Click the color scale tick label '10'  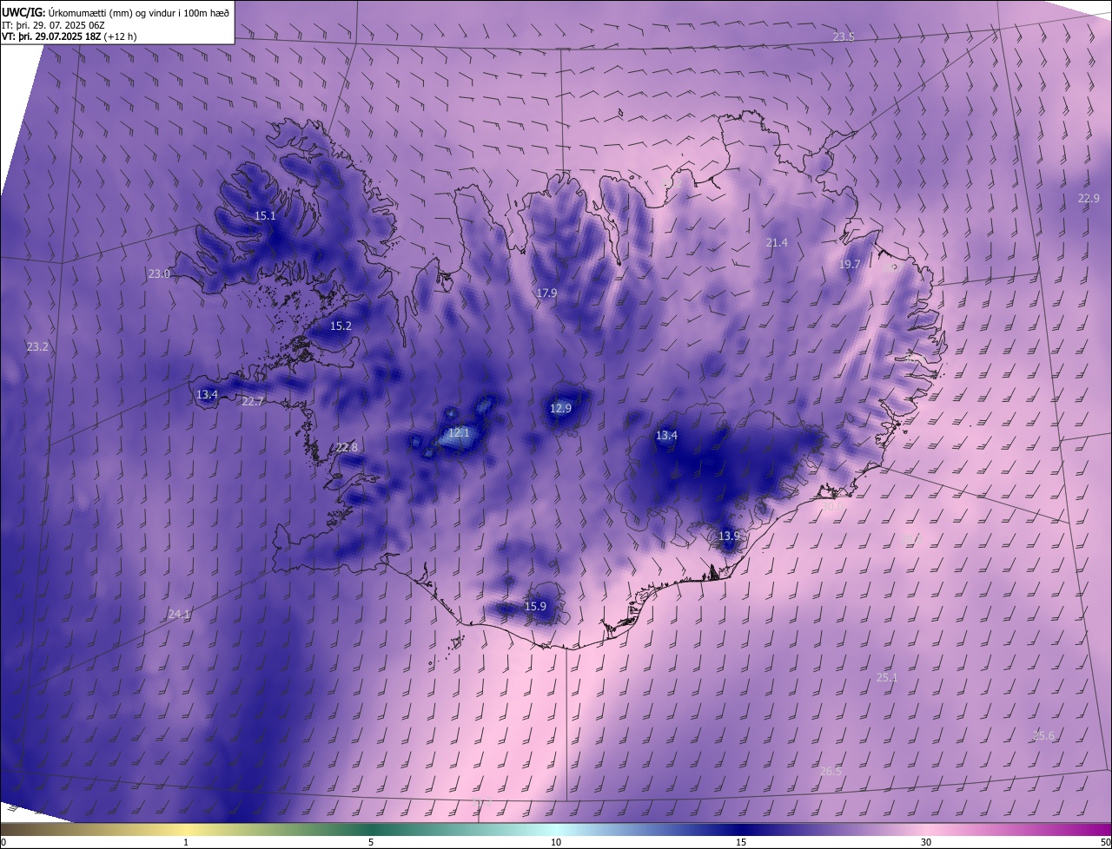click(x=556, y=842)
